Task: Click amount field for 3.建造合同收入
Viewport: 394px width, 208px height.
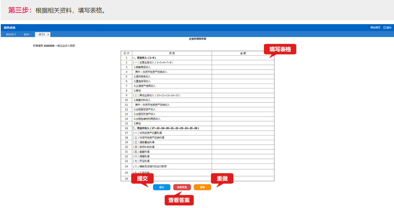Action: click(243, 81)
